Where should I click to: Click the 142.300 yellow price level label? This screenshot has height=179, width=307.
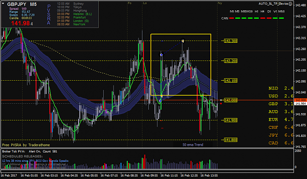231,41
